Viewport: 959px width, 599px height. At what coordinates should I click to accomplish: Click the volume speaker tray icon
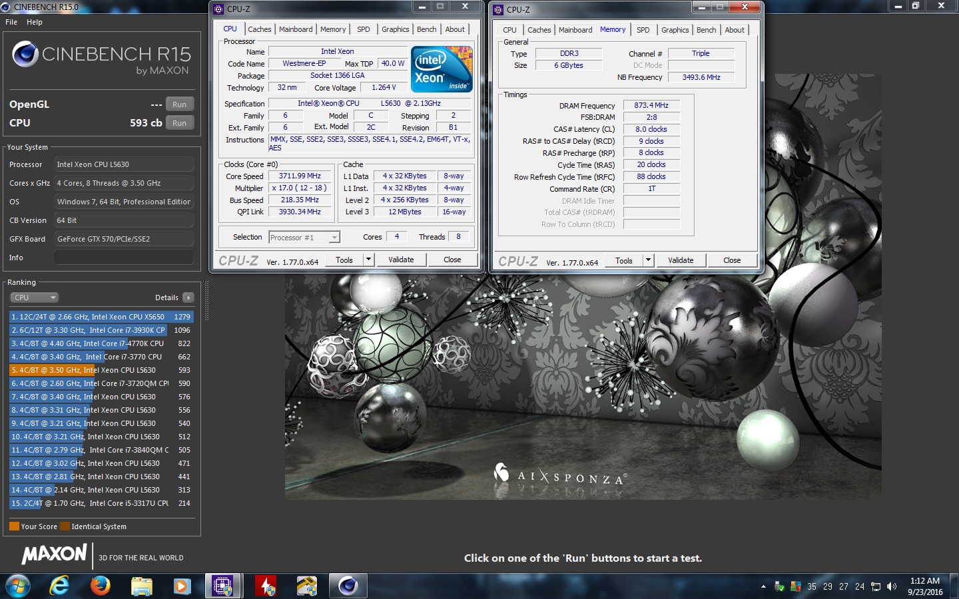[892, 586]
